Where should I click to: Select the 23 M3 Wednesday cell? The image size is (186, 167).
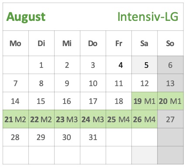tap(67, 119)
